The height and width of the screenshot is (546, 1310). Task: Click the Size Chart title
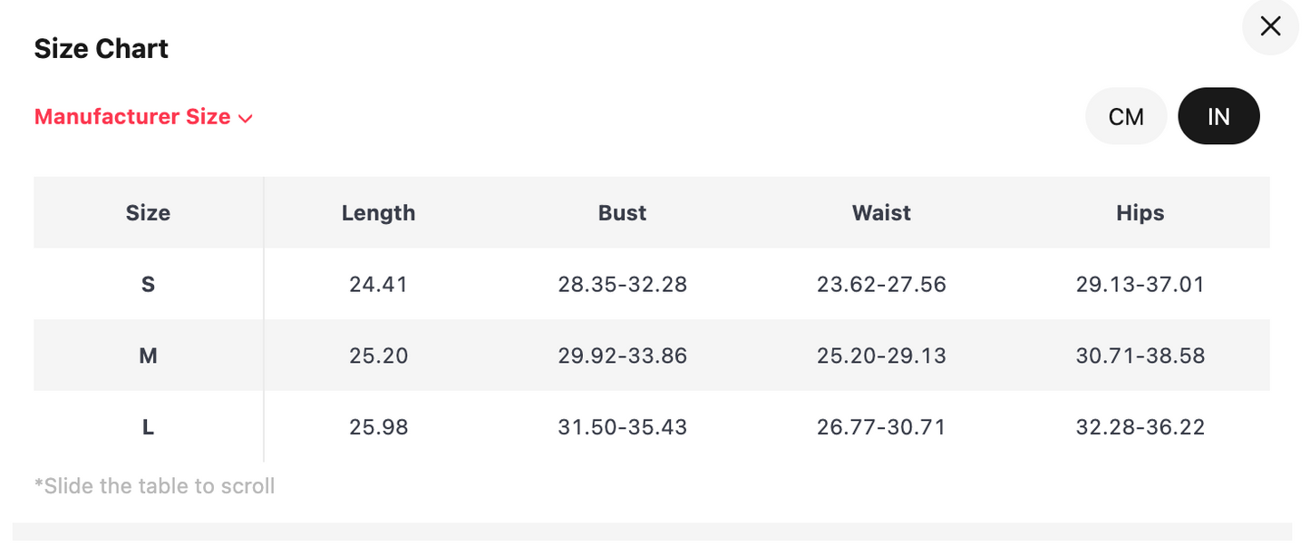click(x=102, y=49)
